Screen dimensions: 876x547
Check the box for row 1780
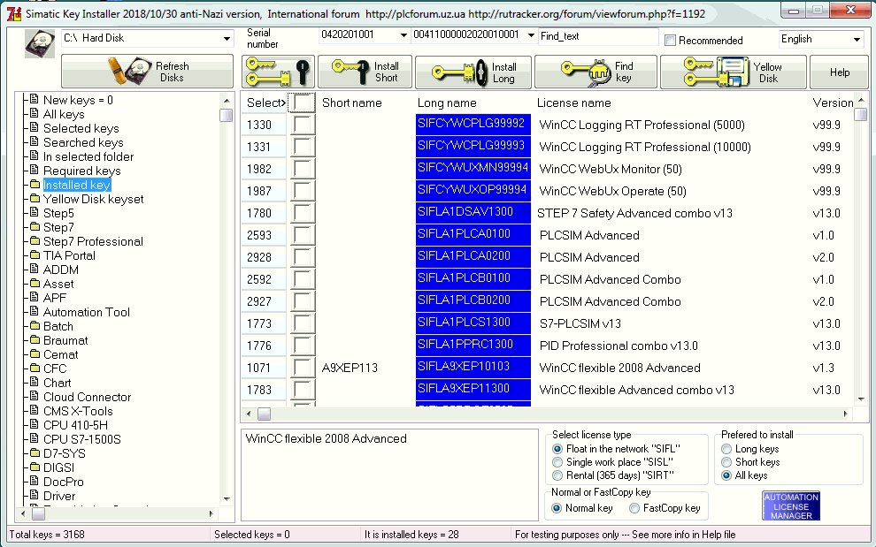[x=303, y=213]
